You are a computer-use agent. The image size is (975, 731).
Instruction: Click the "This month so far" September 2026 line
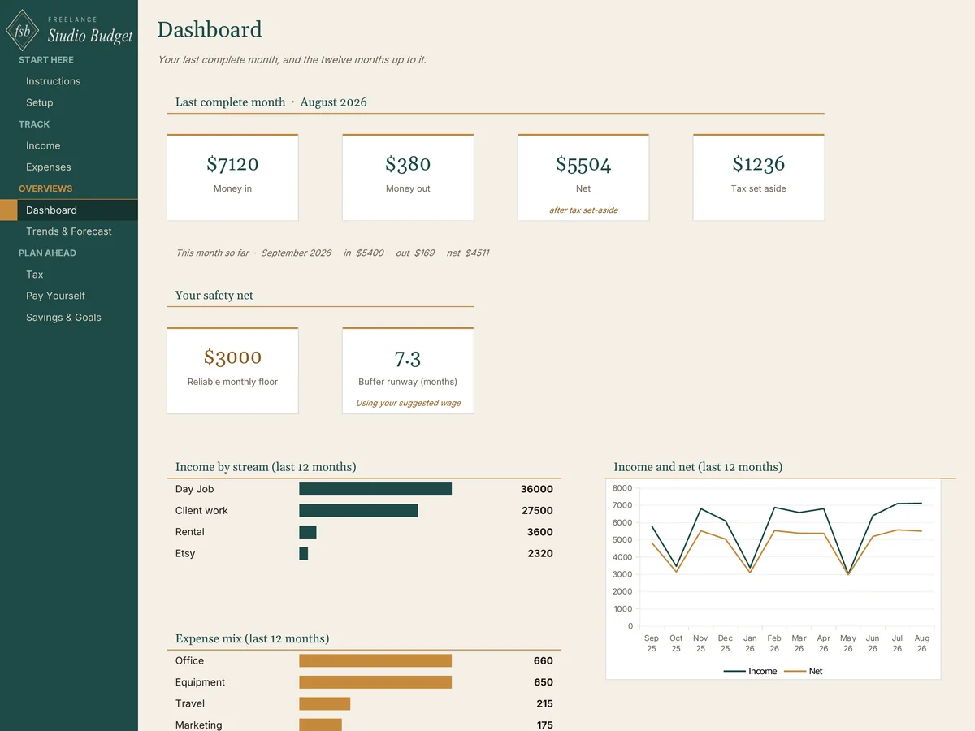click(x=332, y=253)
